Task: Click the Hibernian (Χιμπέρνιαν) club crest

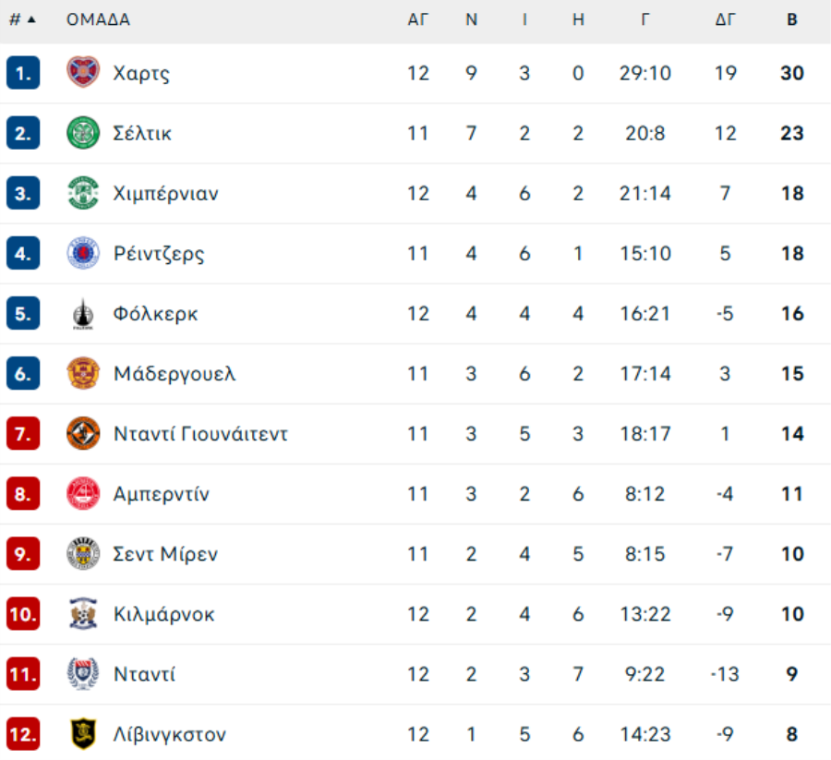Action: click(x=83, y=193)
